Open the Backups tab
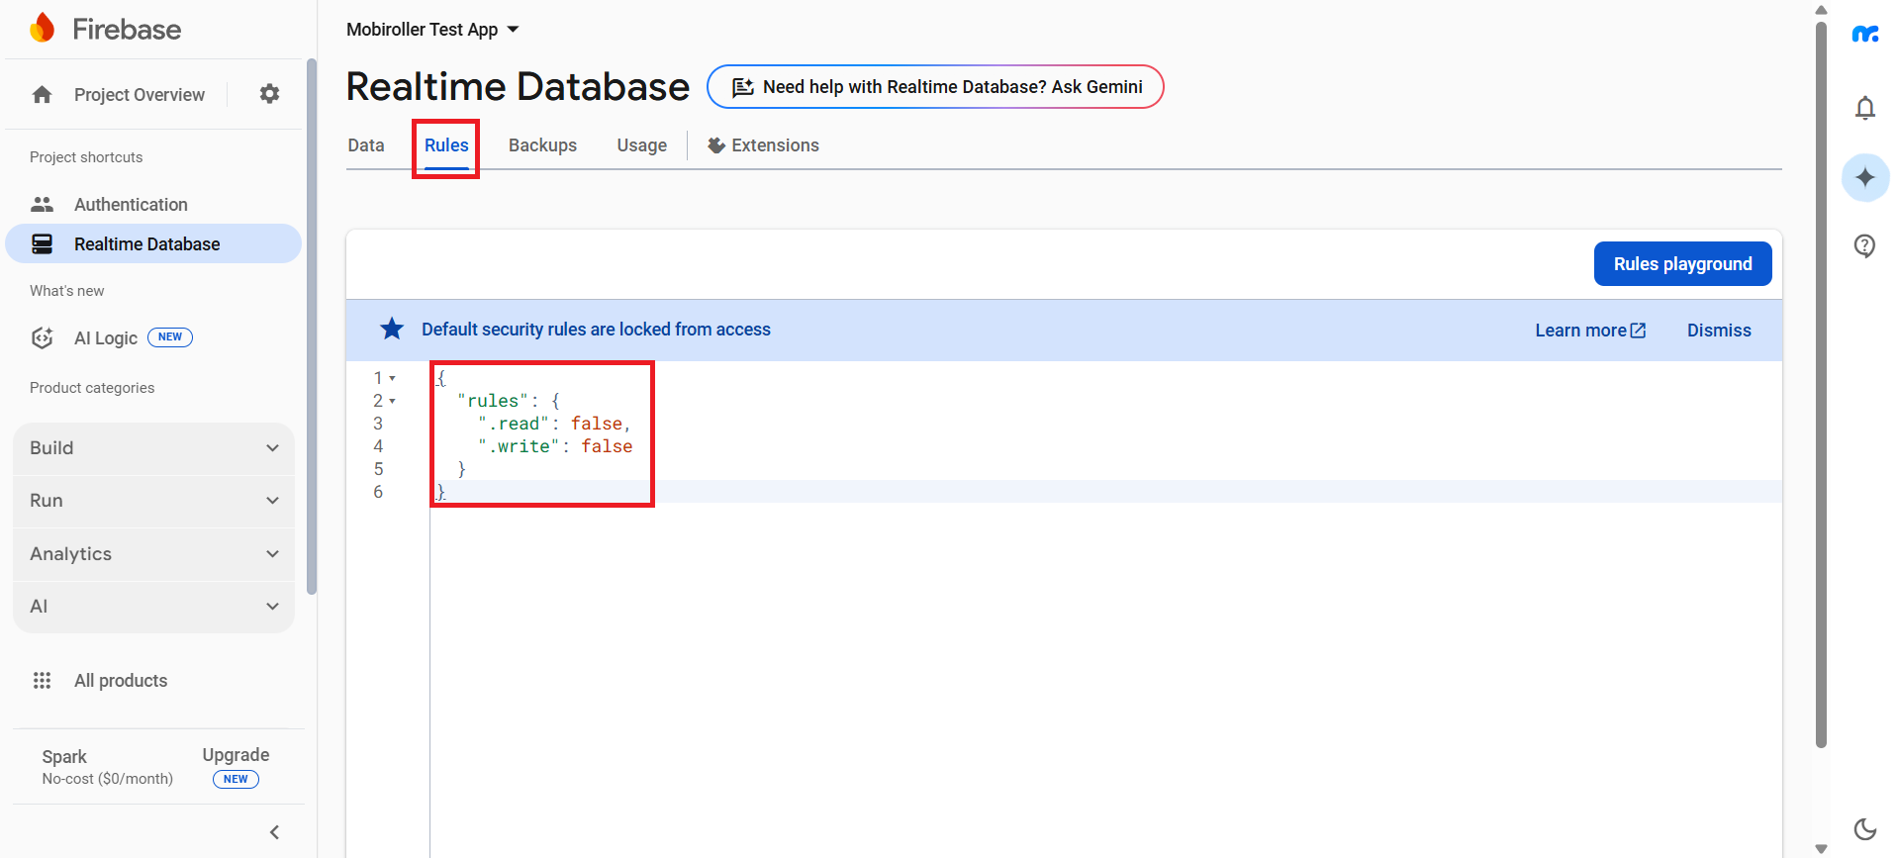The width and height of the screenshot is (1897, 858). [542, 145]
